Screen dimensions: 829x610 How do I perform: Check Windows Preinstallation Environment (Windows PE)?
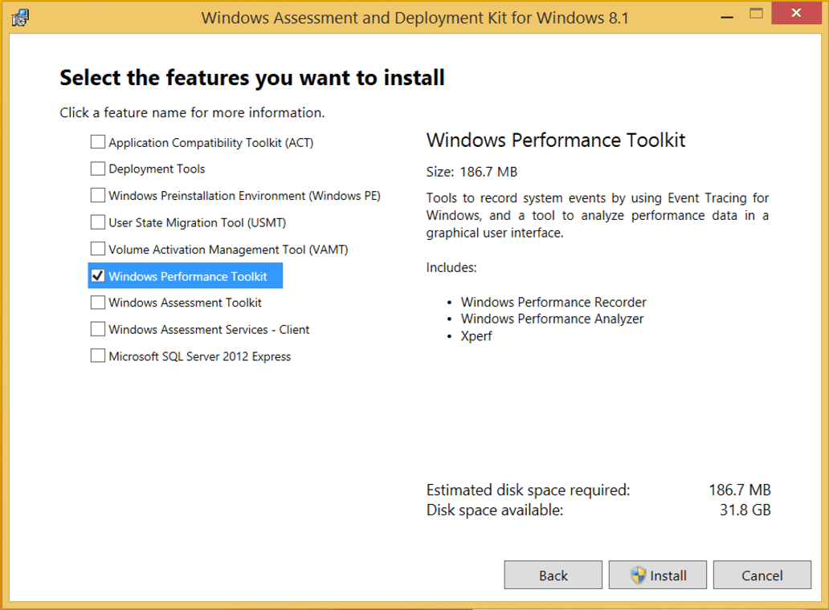pyautogui.click(x=97, y=195)
